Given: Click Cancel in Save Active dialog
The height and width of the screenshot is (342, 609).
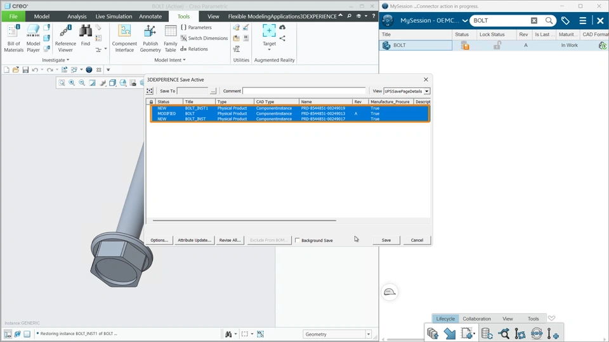Looking at the screenshot, I should click(x=417, y=240).
